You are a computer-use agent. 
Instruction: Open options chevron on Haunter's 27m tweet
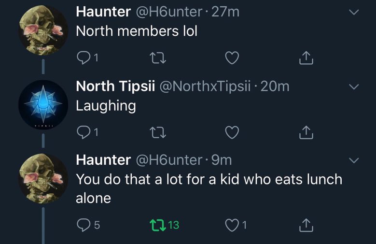point(354,12)
